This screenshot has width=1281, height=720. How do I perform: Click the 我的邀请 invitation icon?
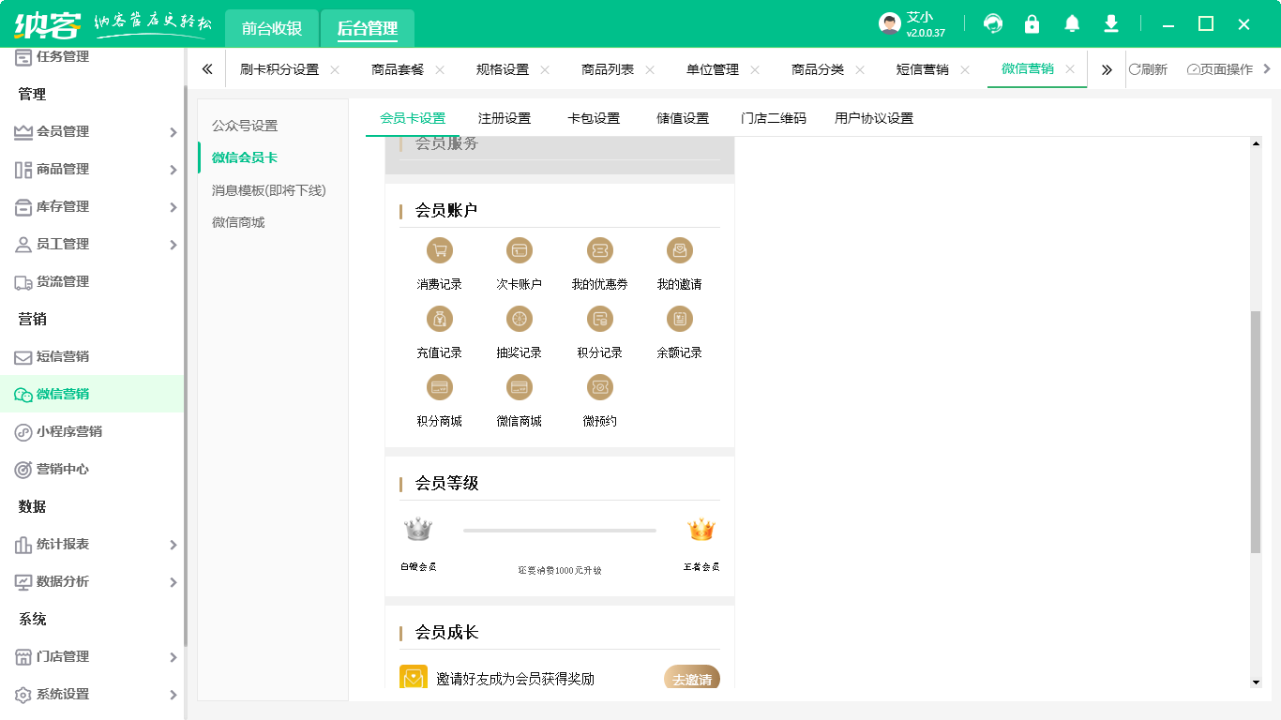[x=679, y=250]
